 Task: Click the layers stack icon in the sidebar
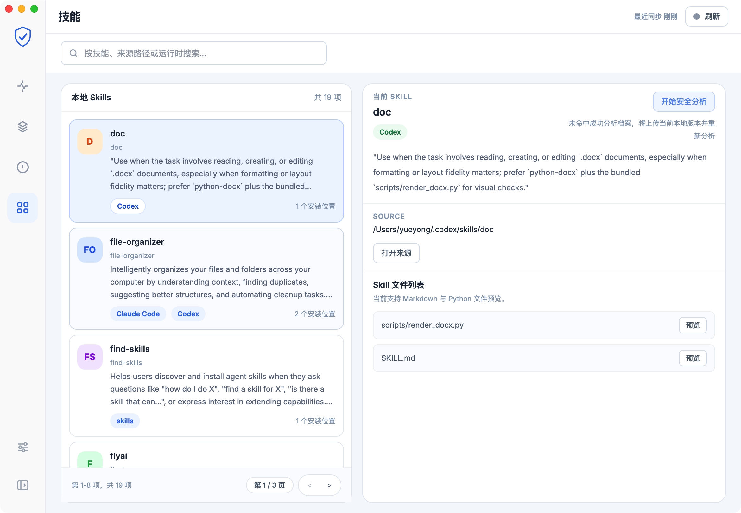tap(22, 127)
